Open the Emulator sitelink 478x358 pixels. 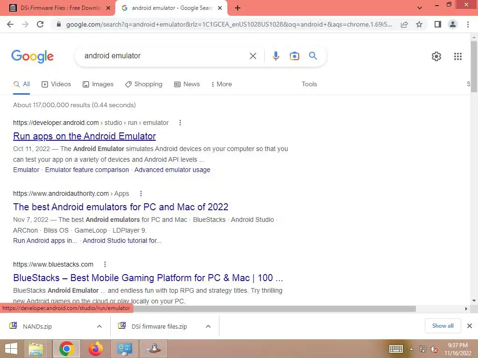[x=26, y=170]
